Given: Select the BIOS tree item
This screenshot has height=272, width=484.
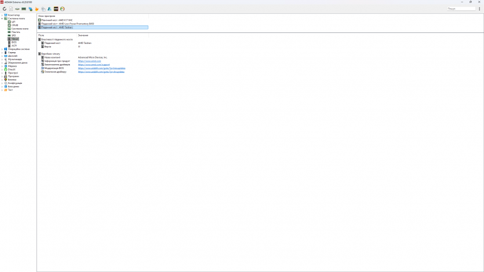Looking at the screenshot, I should [x=14, y=42].
